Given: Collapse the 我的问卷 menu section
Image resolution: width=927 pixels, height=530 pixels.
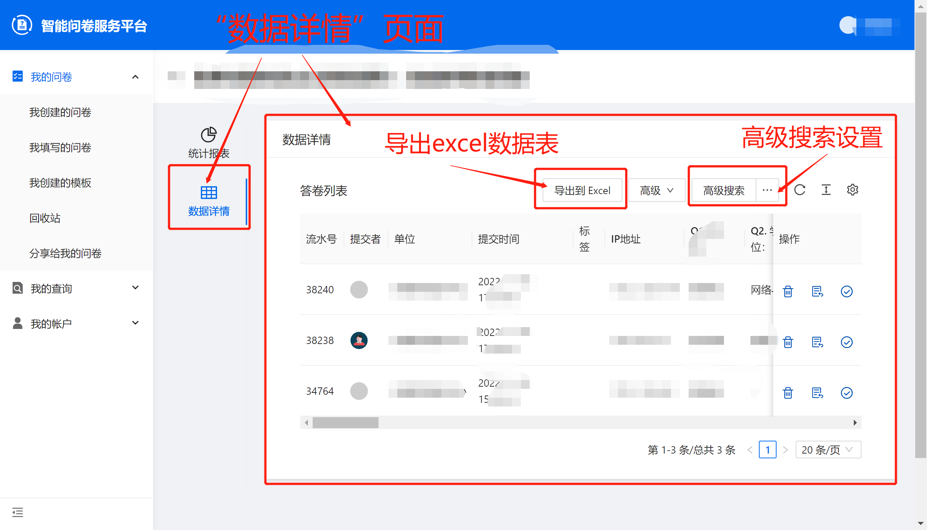Looking at the screenshot, I should (x=135, y=77).
